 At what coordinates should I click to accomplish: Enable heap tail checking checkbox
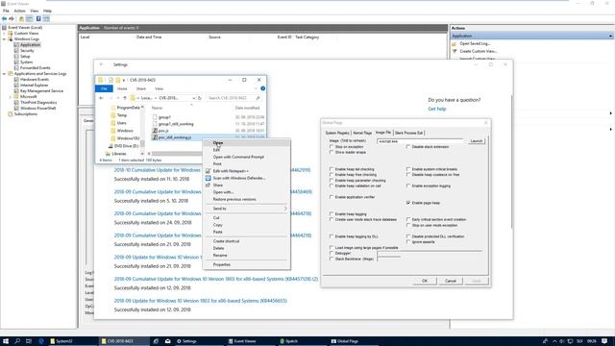tap(332, 169)
